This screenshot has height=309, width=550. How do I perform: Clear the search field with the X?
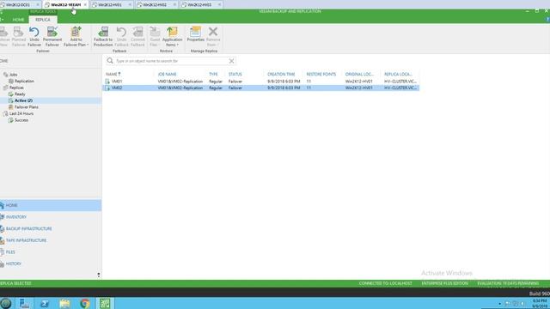point(231,61)
